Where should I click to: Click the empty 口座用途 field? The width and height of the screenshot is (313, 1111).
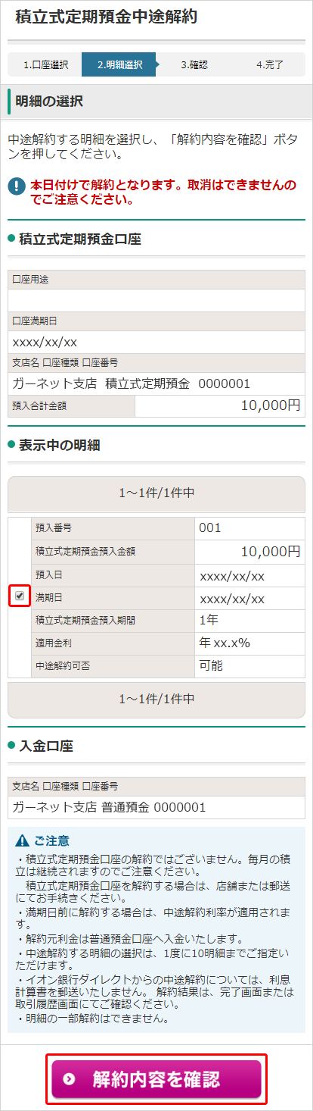pyautogui.click(x=156, y=300)
